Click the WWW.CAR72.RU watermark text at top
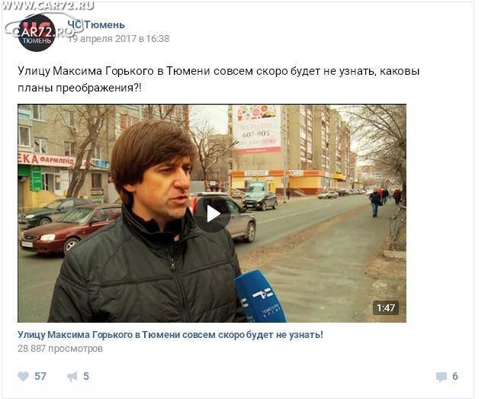 click(x=47, y=5)
